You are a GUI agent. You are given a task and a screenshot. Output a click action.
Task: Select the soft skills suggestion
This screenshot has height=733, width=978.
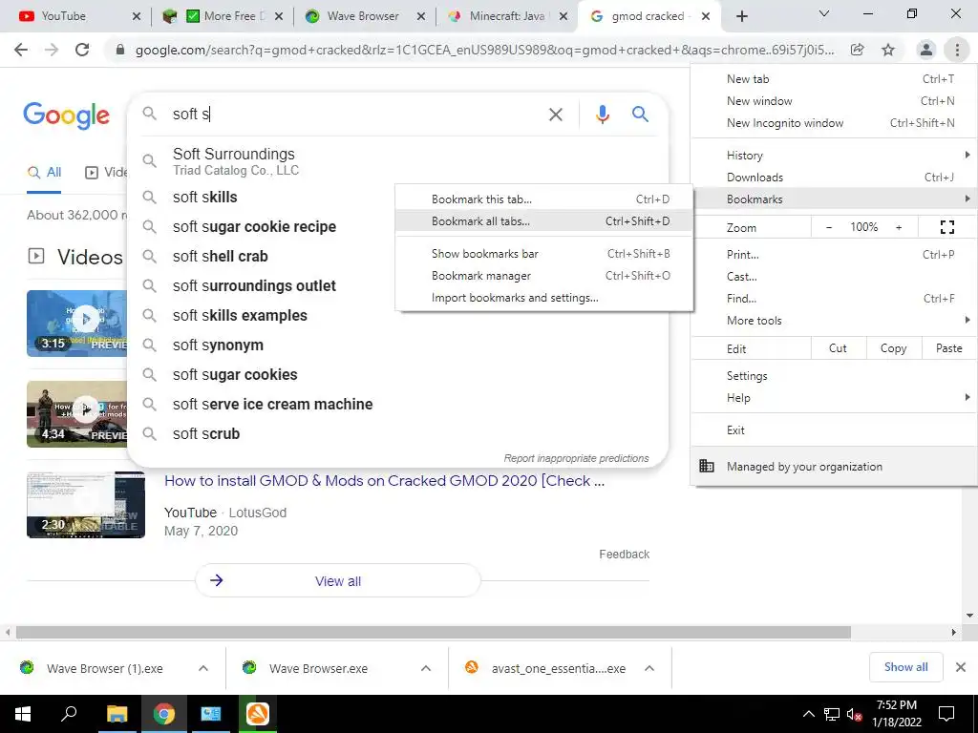[x=397, y=197]
